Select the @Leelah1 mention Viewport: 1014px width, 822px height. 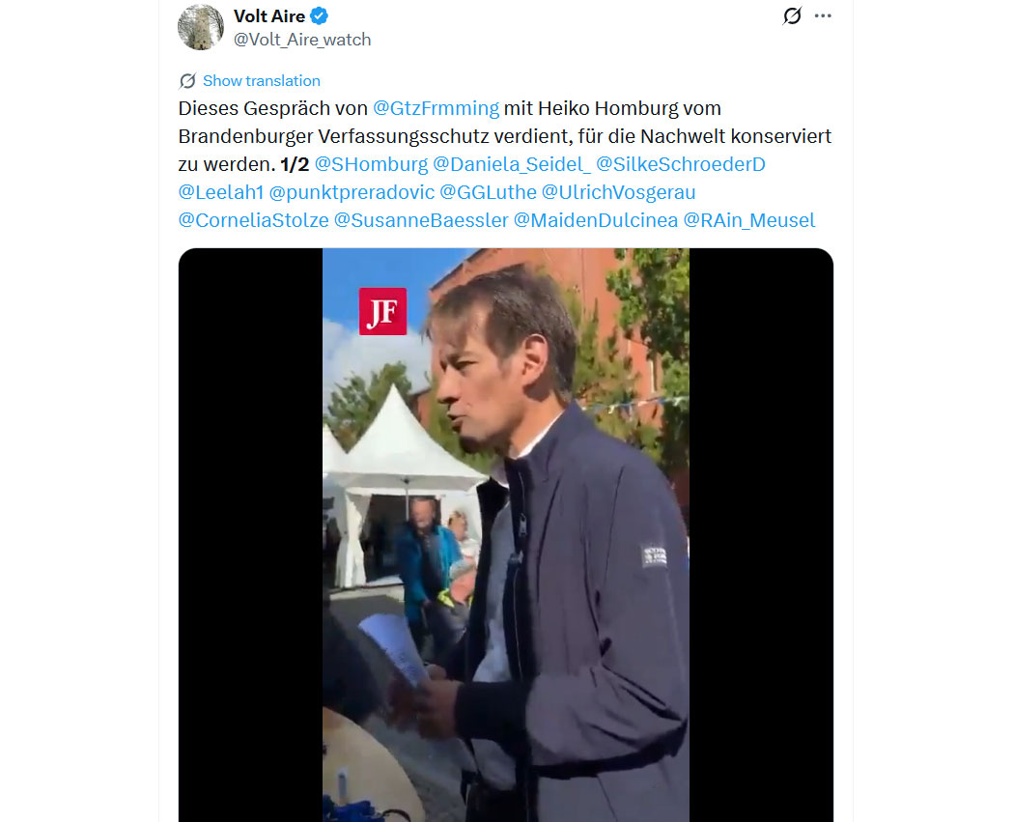(221, 192)
